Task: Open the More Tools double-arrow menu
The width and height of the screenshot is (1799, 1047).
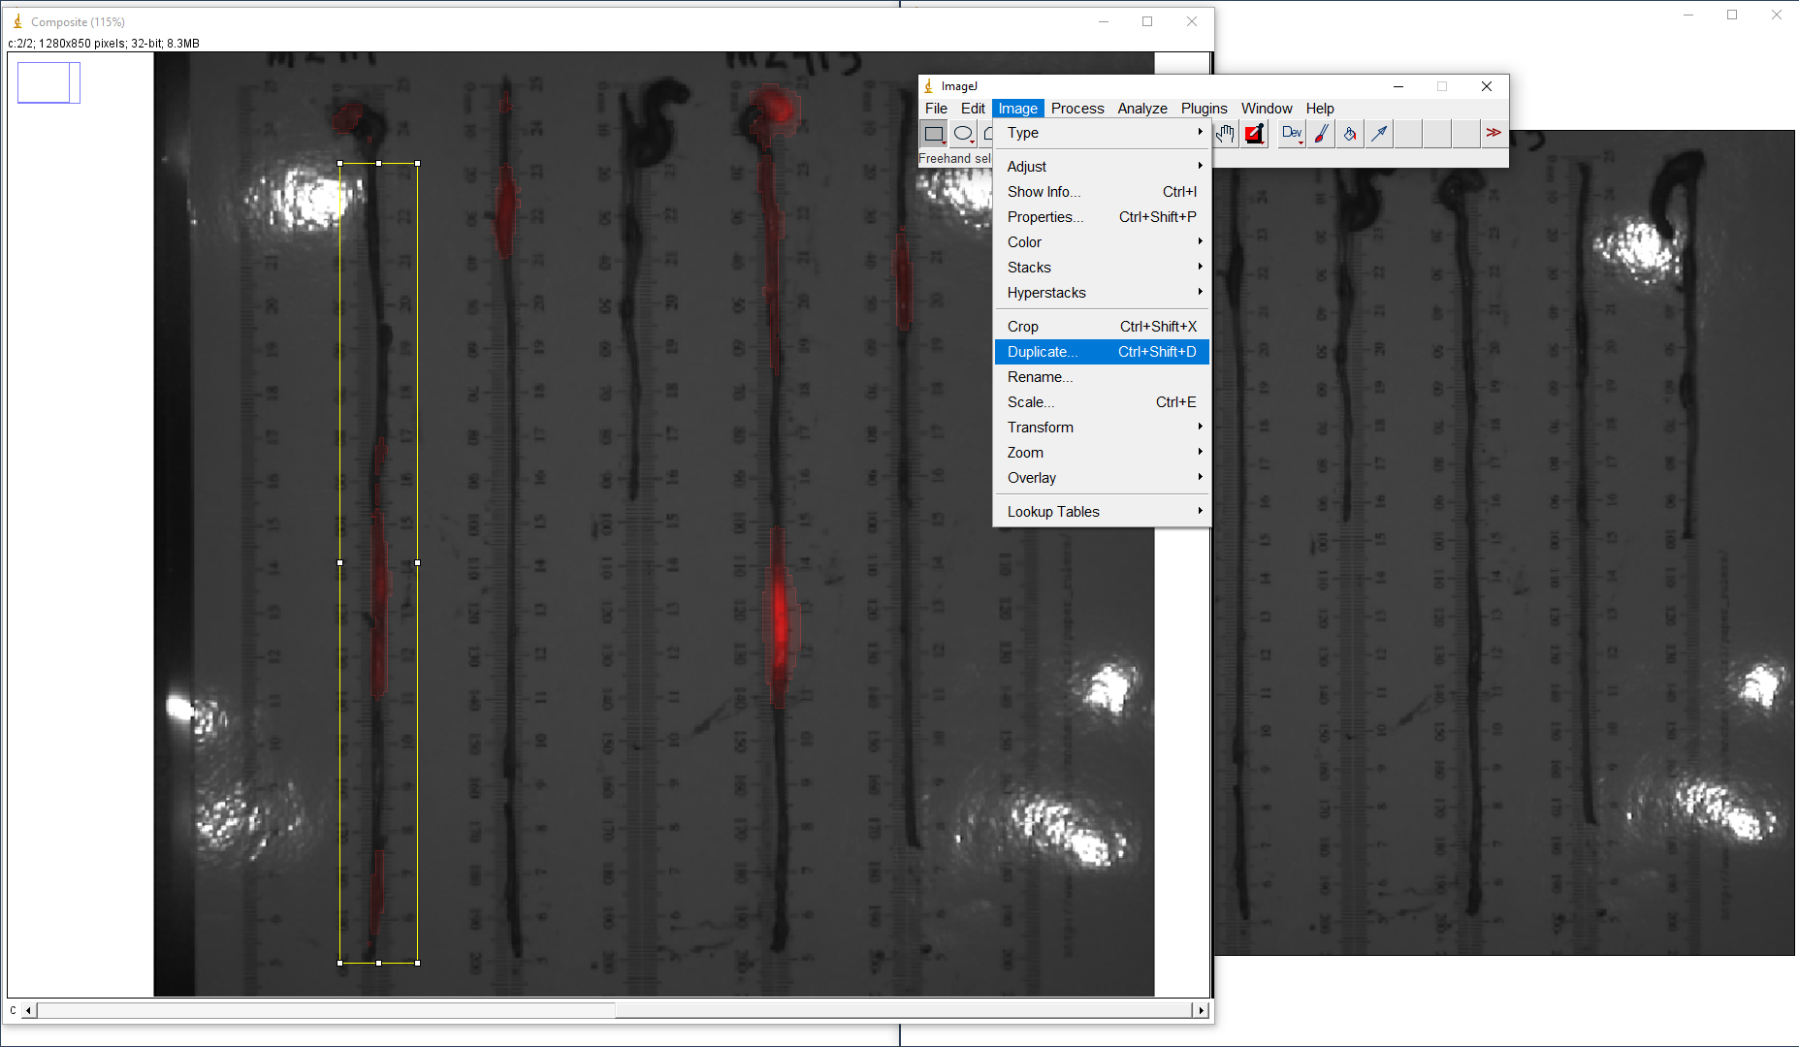Action: (x=1494, y=134)
